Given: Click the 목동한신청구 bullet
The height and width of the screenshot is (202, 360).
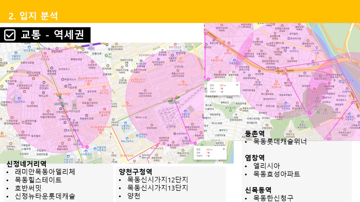Looking at the screenshot, I should click(x=274, y=198).
